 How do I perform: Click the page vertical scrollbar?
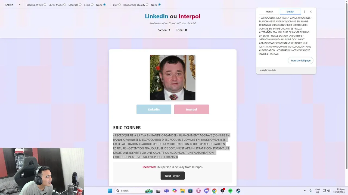pos(346,87)
